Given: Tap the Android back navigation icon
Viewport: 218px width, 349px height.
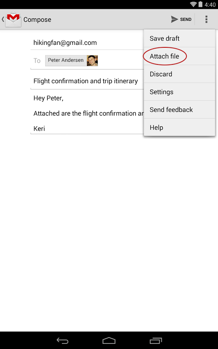Looking at the screenshot, I should click(63, 340).
